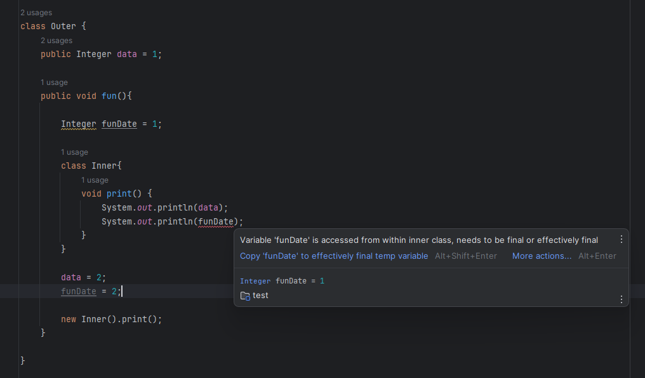Click the 'fun' method name

click(x=109, y=96)
